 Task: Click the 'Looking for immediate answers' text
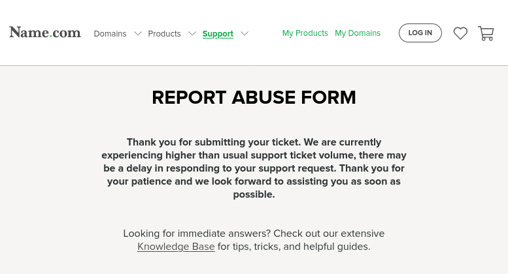[x=197, y=234]
